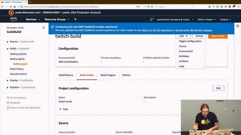241x135 pixels.
Task: Click the Start build button
Action: (x=218, y=36)
